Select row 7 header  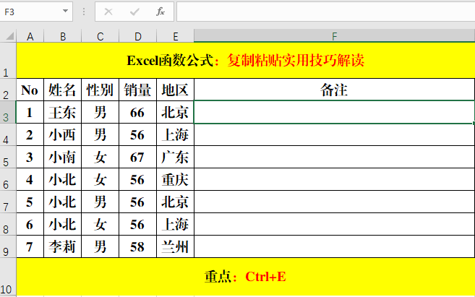pyautogui.click(x=8, y=202)
